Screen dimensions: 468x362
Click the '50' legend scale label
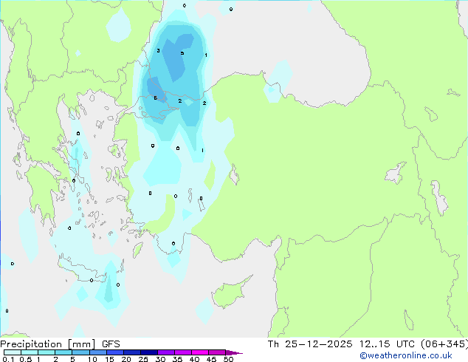click(229, 359)
